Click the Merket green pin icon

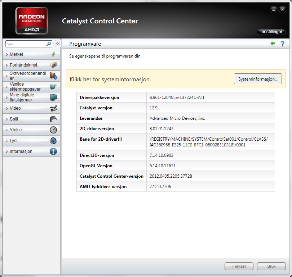tap(53, 54)
